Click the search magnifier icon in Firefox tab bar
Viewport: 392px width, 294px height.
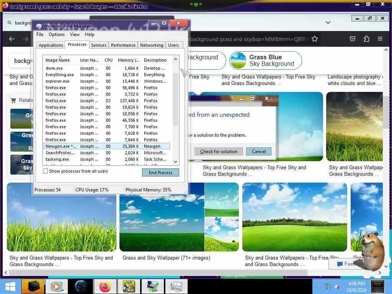(10, 23)
